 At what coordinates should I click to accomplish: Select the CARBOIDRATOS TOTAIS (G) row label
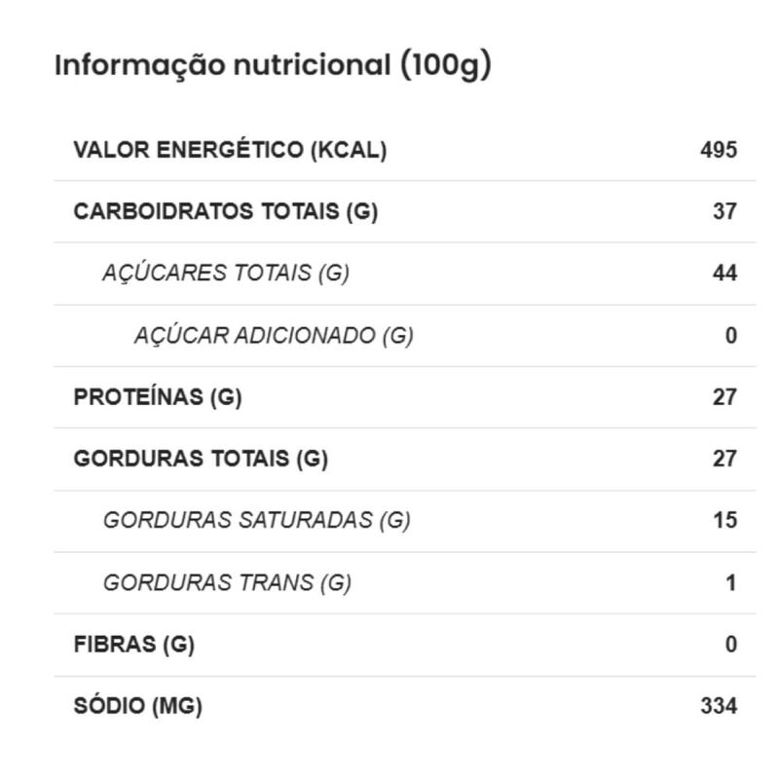click(x=225, y=211)
